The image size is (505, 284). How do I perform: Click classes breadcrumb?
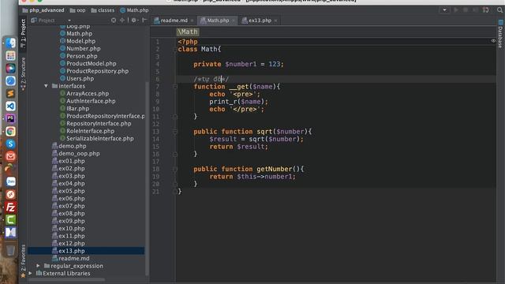click(x=103, y=10)
